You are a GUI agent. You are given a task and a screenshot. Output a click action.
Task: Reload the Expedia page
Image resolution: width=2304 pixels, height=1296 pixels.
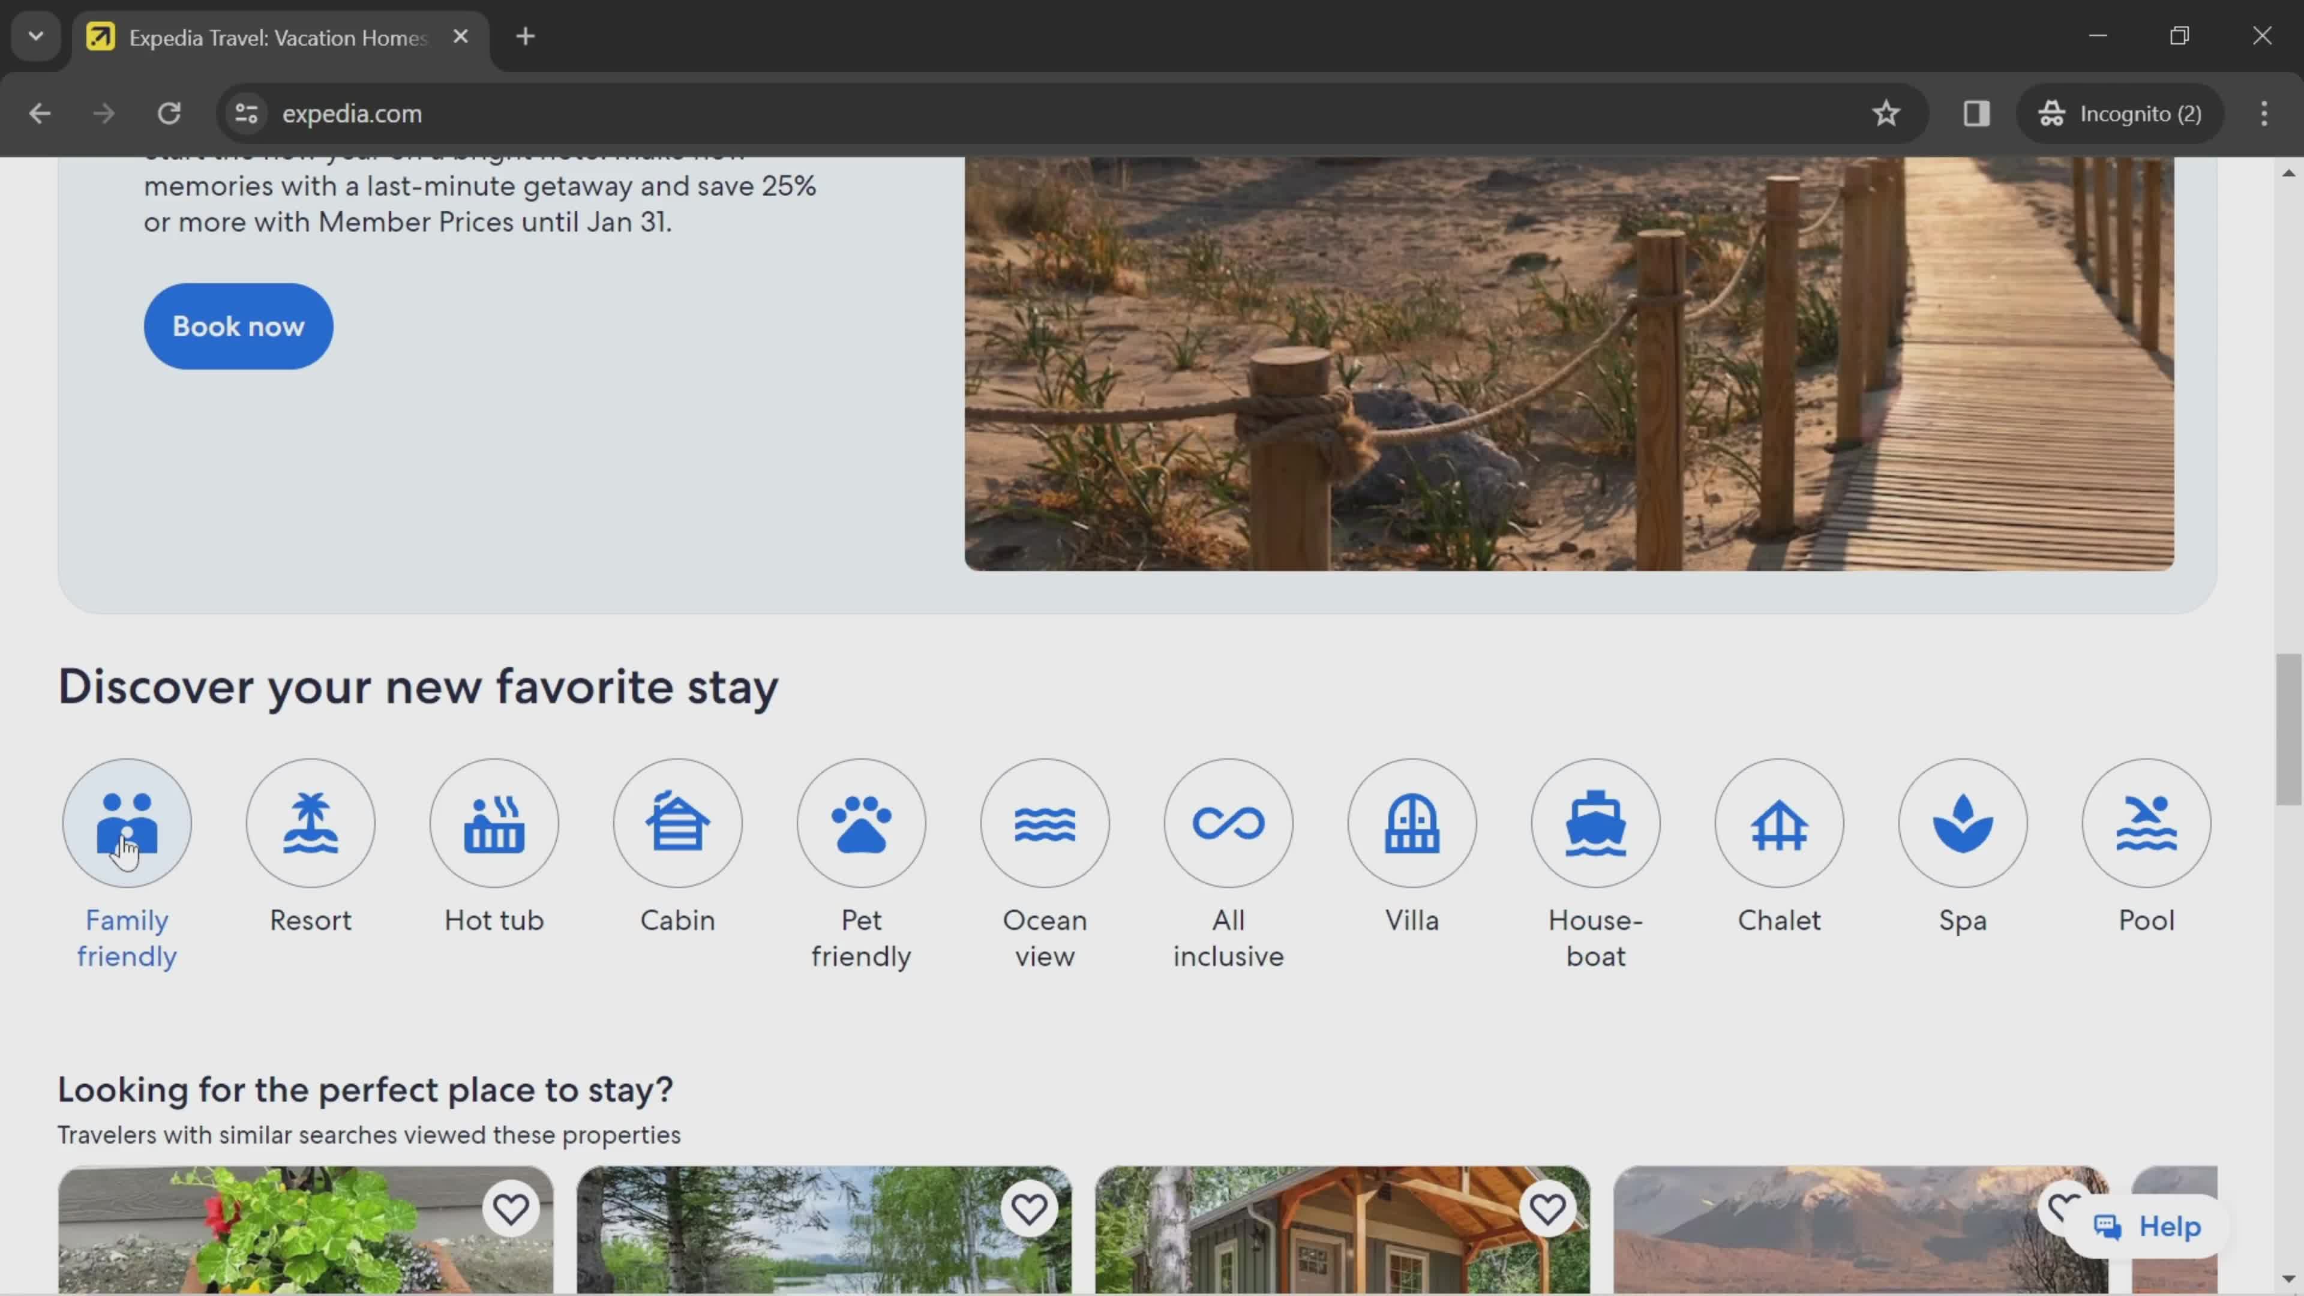[169, 113]
